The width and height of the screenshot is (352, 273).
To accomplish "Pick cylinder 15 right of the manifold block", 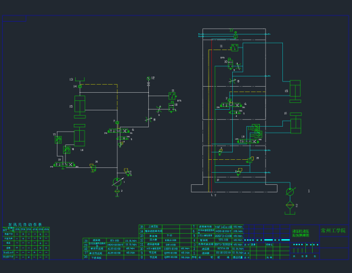I will [x=295, y=91].
